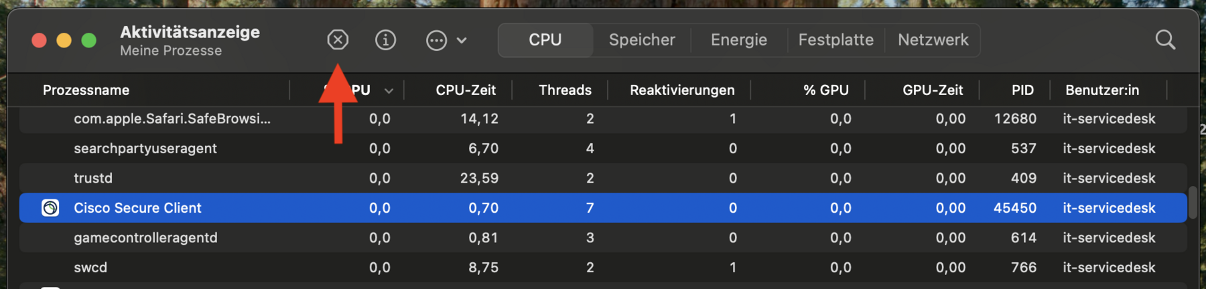Select the gamecontrolleragentd process row
This screenshot has width=1206, height=289.
coord(603,237)
